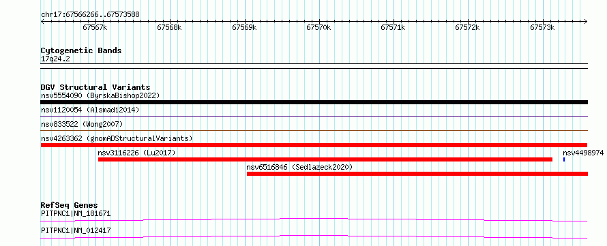Open nsv1120054 (Alsmadi2014) variant label
Image resolution: width=607 pixels, height=246 pixels.
[x=90, y=110]
